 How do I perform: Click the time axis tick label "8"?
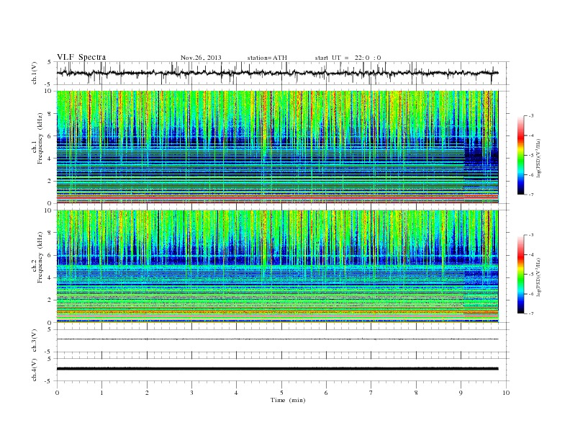(416, 393)
